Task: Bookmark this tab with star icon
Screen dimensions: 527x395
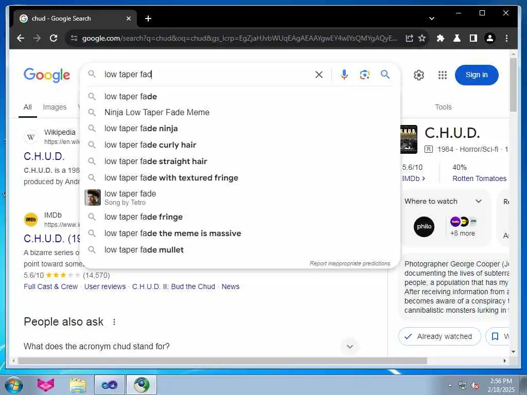Action: pos(422,38)
